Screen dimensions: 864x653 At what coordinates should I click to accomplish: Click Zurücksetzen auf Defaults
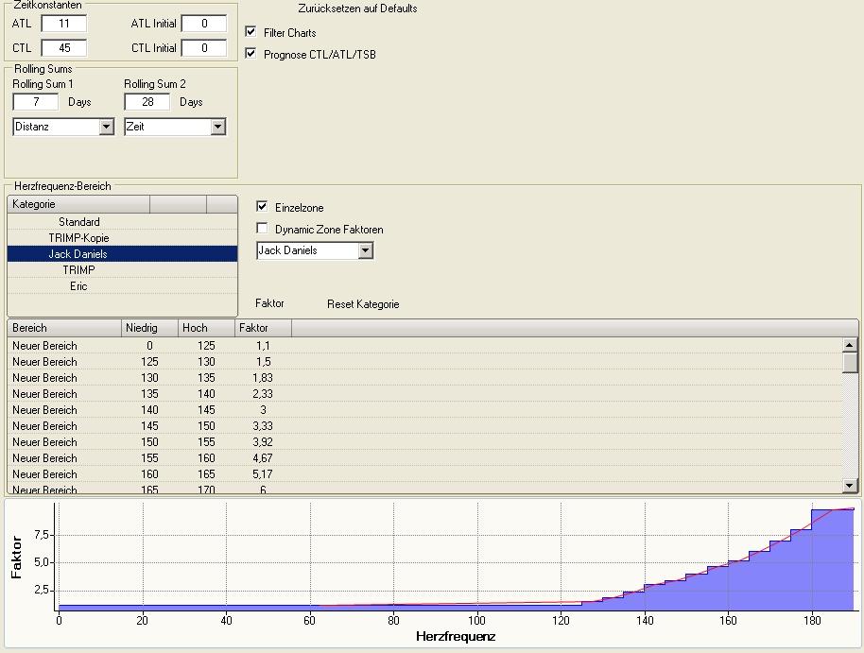[357, 9]
